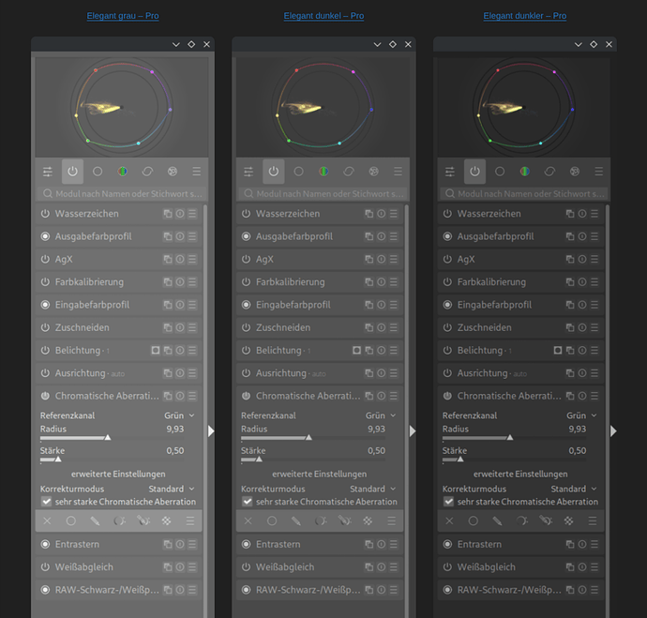Toggle Wasserzeichen module power in Elegant grau panel
Image resolution: width=647 pixels, height=618 pixels.
(x=45, y=214)
